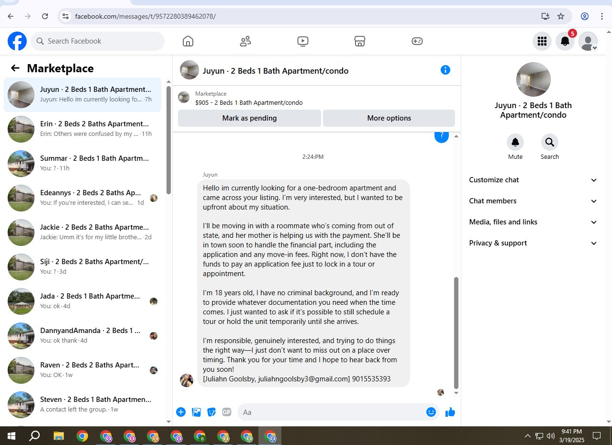The width and height of the screenshot is (612, 445).
Task: Click Search Facebook field
Action: pos(98,41)
